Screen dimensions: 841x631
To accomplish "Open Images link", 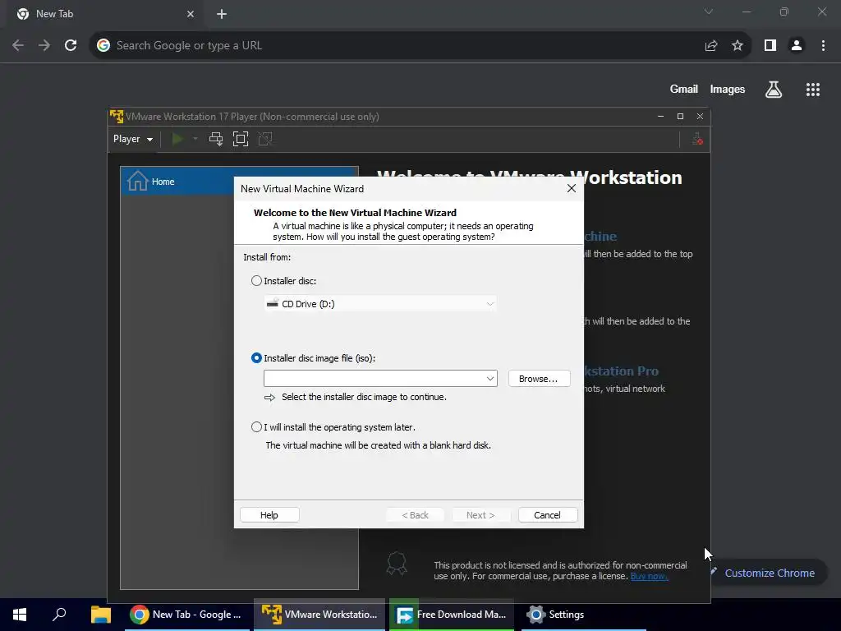I will 728,89.
